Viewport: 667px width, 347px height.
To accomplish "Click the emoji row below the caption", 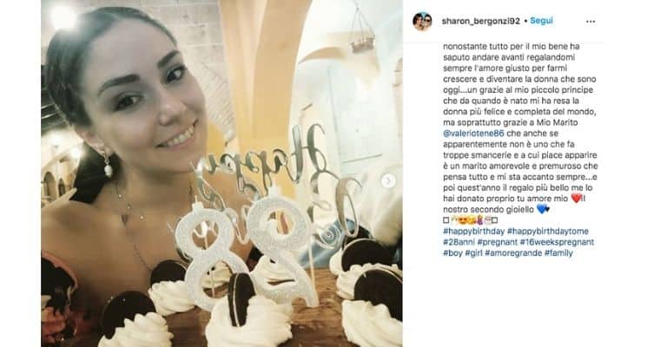I will (471, 220).
